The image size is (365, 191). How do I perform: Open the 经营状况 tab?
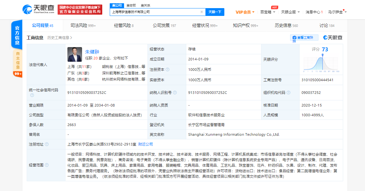point(205,26)
